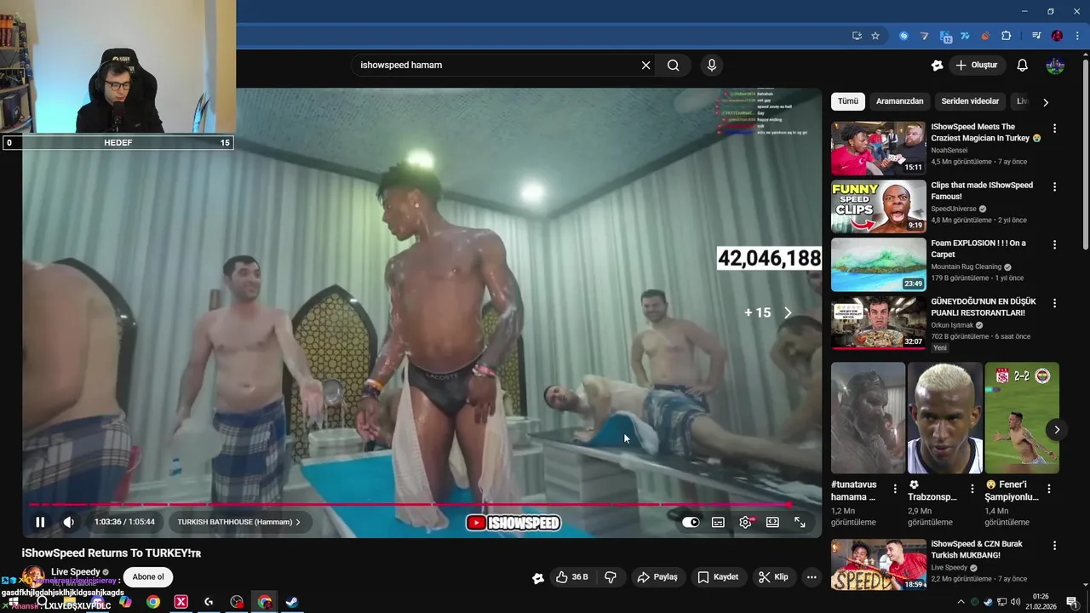Open Steam from the Windows taskbar
The height and width of the screenshot is (613, 1090).
click(x=291, y=602)
